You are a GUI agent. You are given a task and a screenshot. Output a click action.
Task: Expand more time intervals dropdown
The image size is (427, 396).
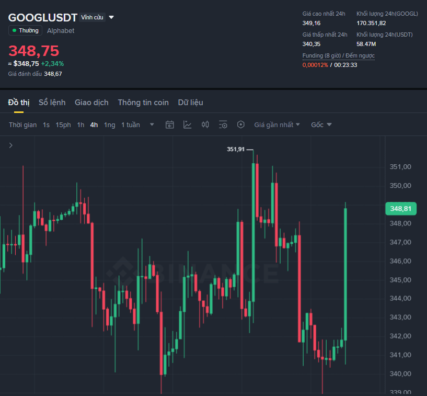pos(152,125)
